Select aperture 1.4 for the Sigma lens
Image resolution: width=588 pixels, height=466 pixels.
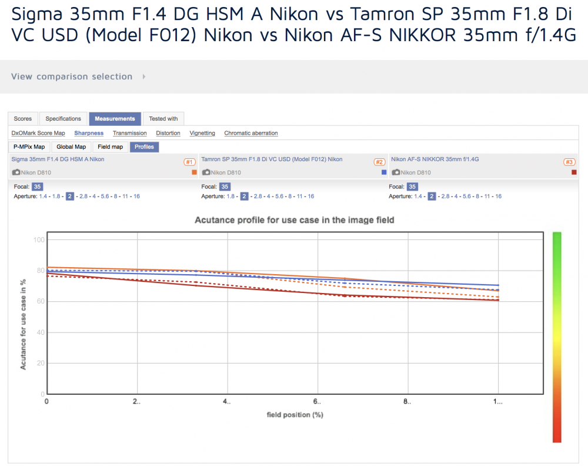(x=43, y=197)
